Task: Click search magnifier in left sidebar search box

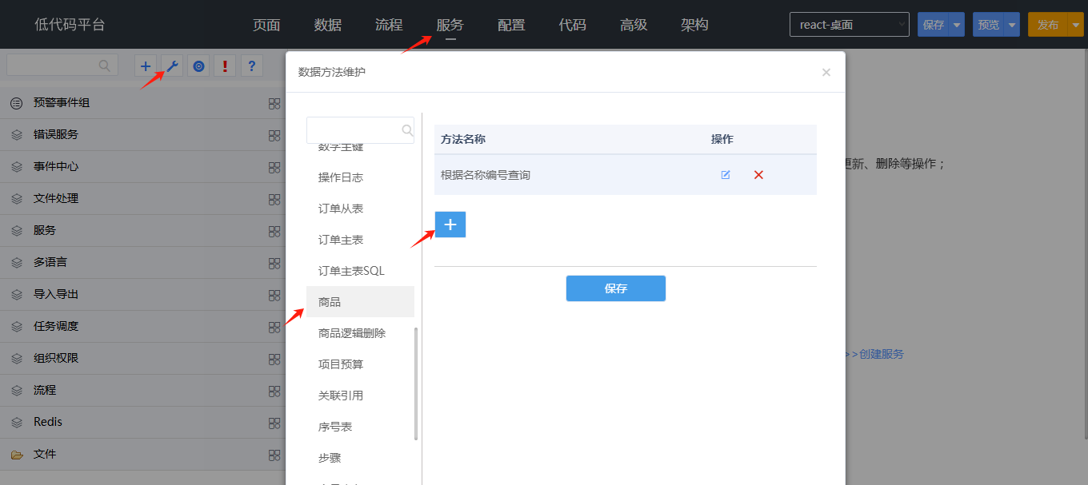Action: point(105,66)
